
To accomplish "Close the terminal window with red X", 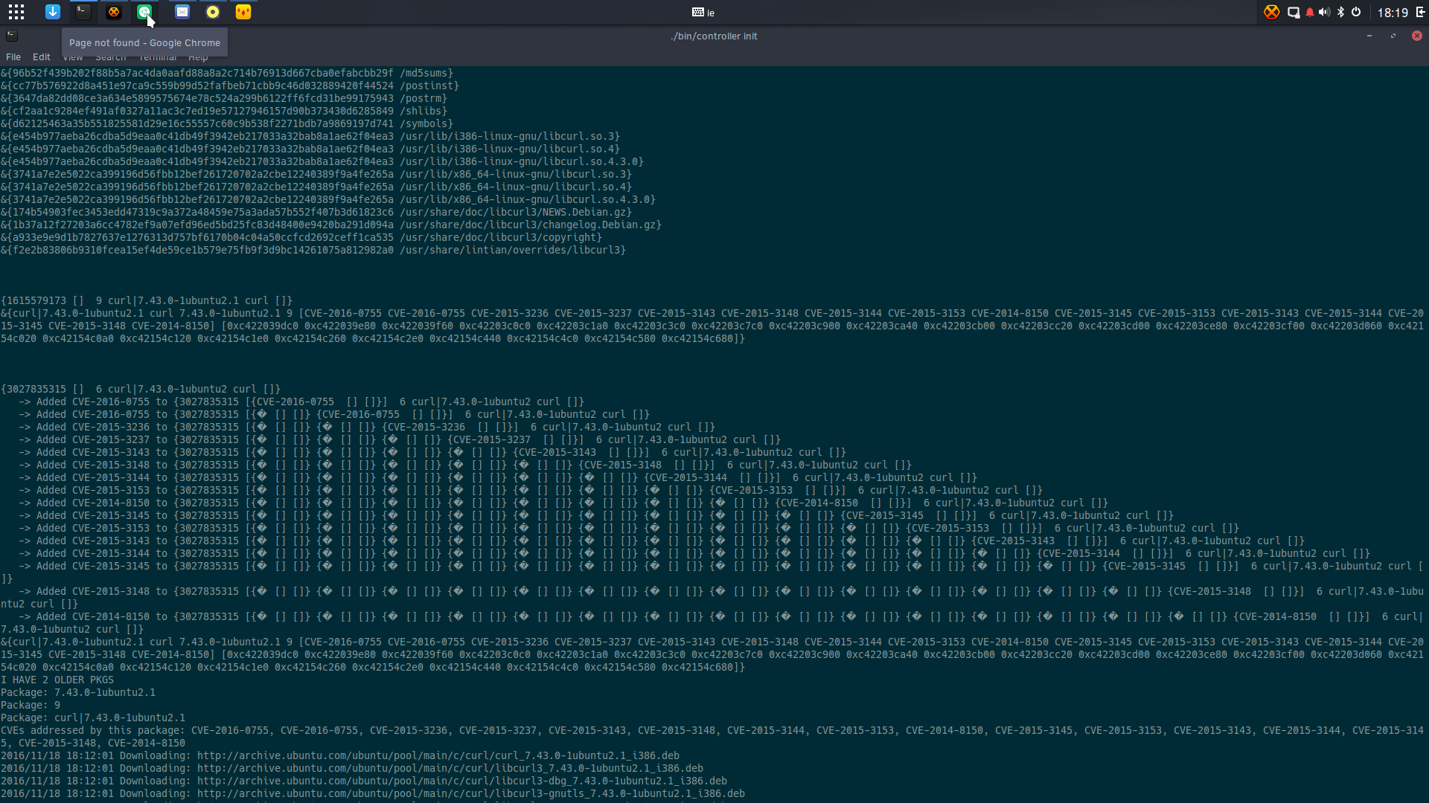I will point(1417,36).
